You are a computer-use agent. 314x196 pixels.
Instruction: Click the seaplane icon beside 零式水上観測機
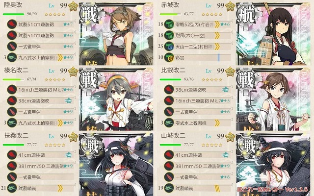click(169, 123)
